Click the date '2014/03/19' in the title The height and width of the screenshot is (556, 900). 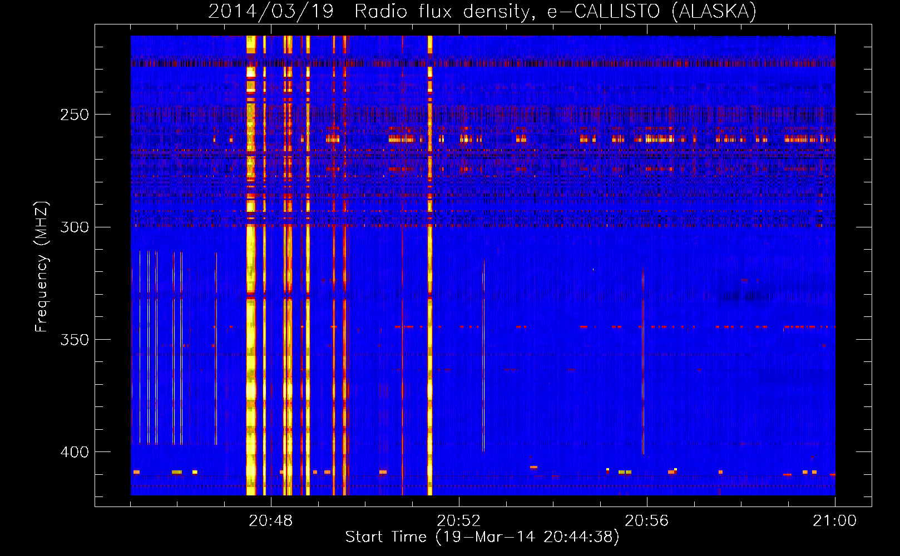(271, 11)
